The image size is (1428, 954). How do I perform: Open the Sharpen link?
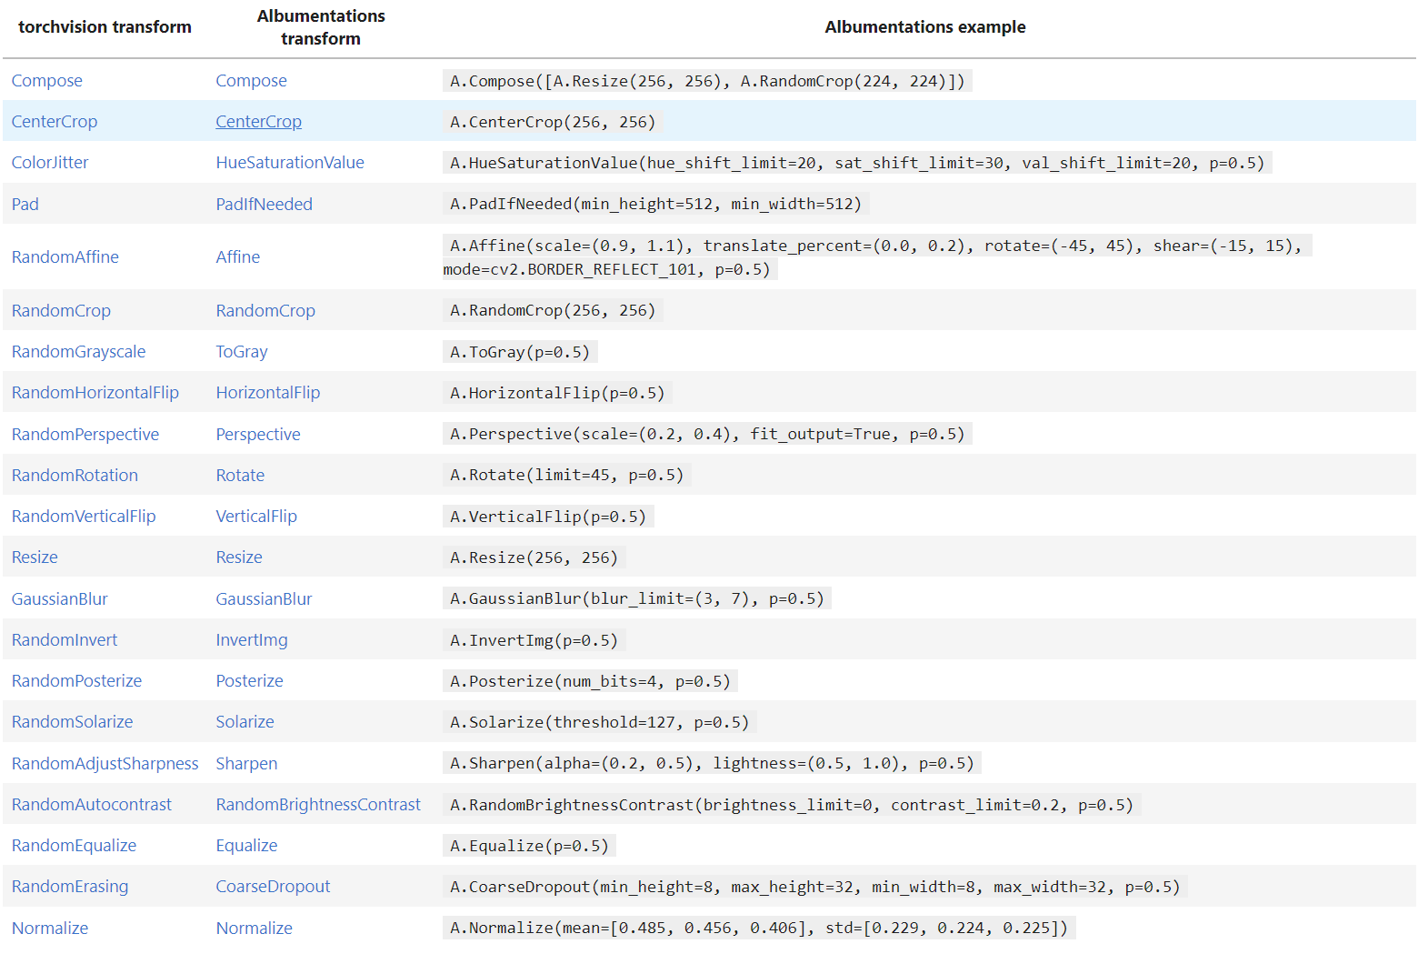click(246, 764)
